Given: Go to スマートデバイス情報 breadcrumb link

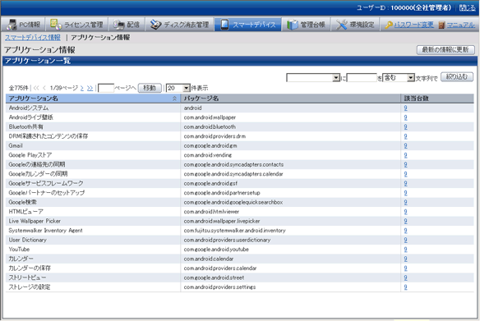Looking at the screenshot, I should pyautogui.click(x=32, y=38).
